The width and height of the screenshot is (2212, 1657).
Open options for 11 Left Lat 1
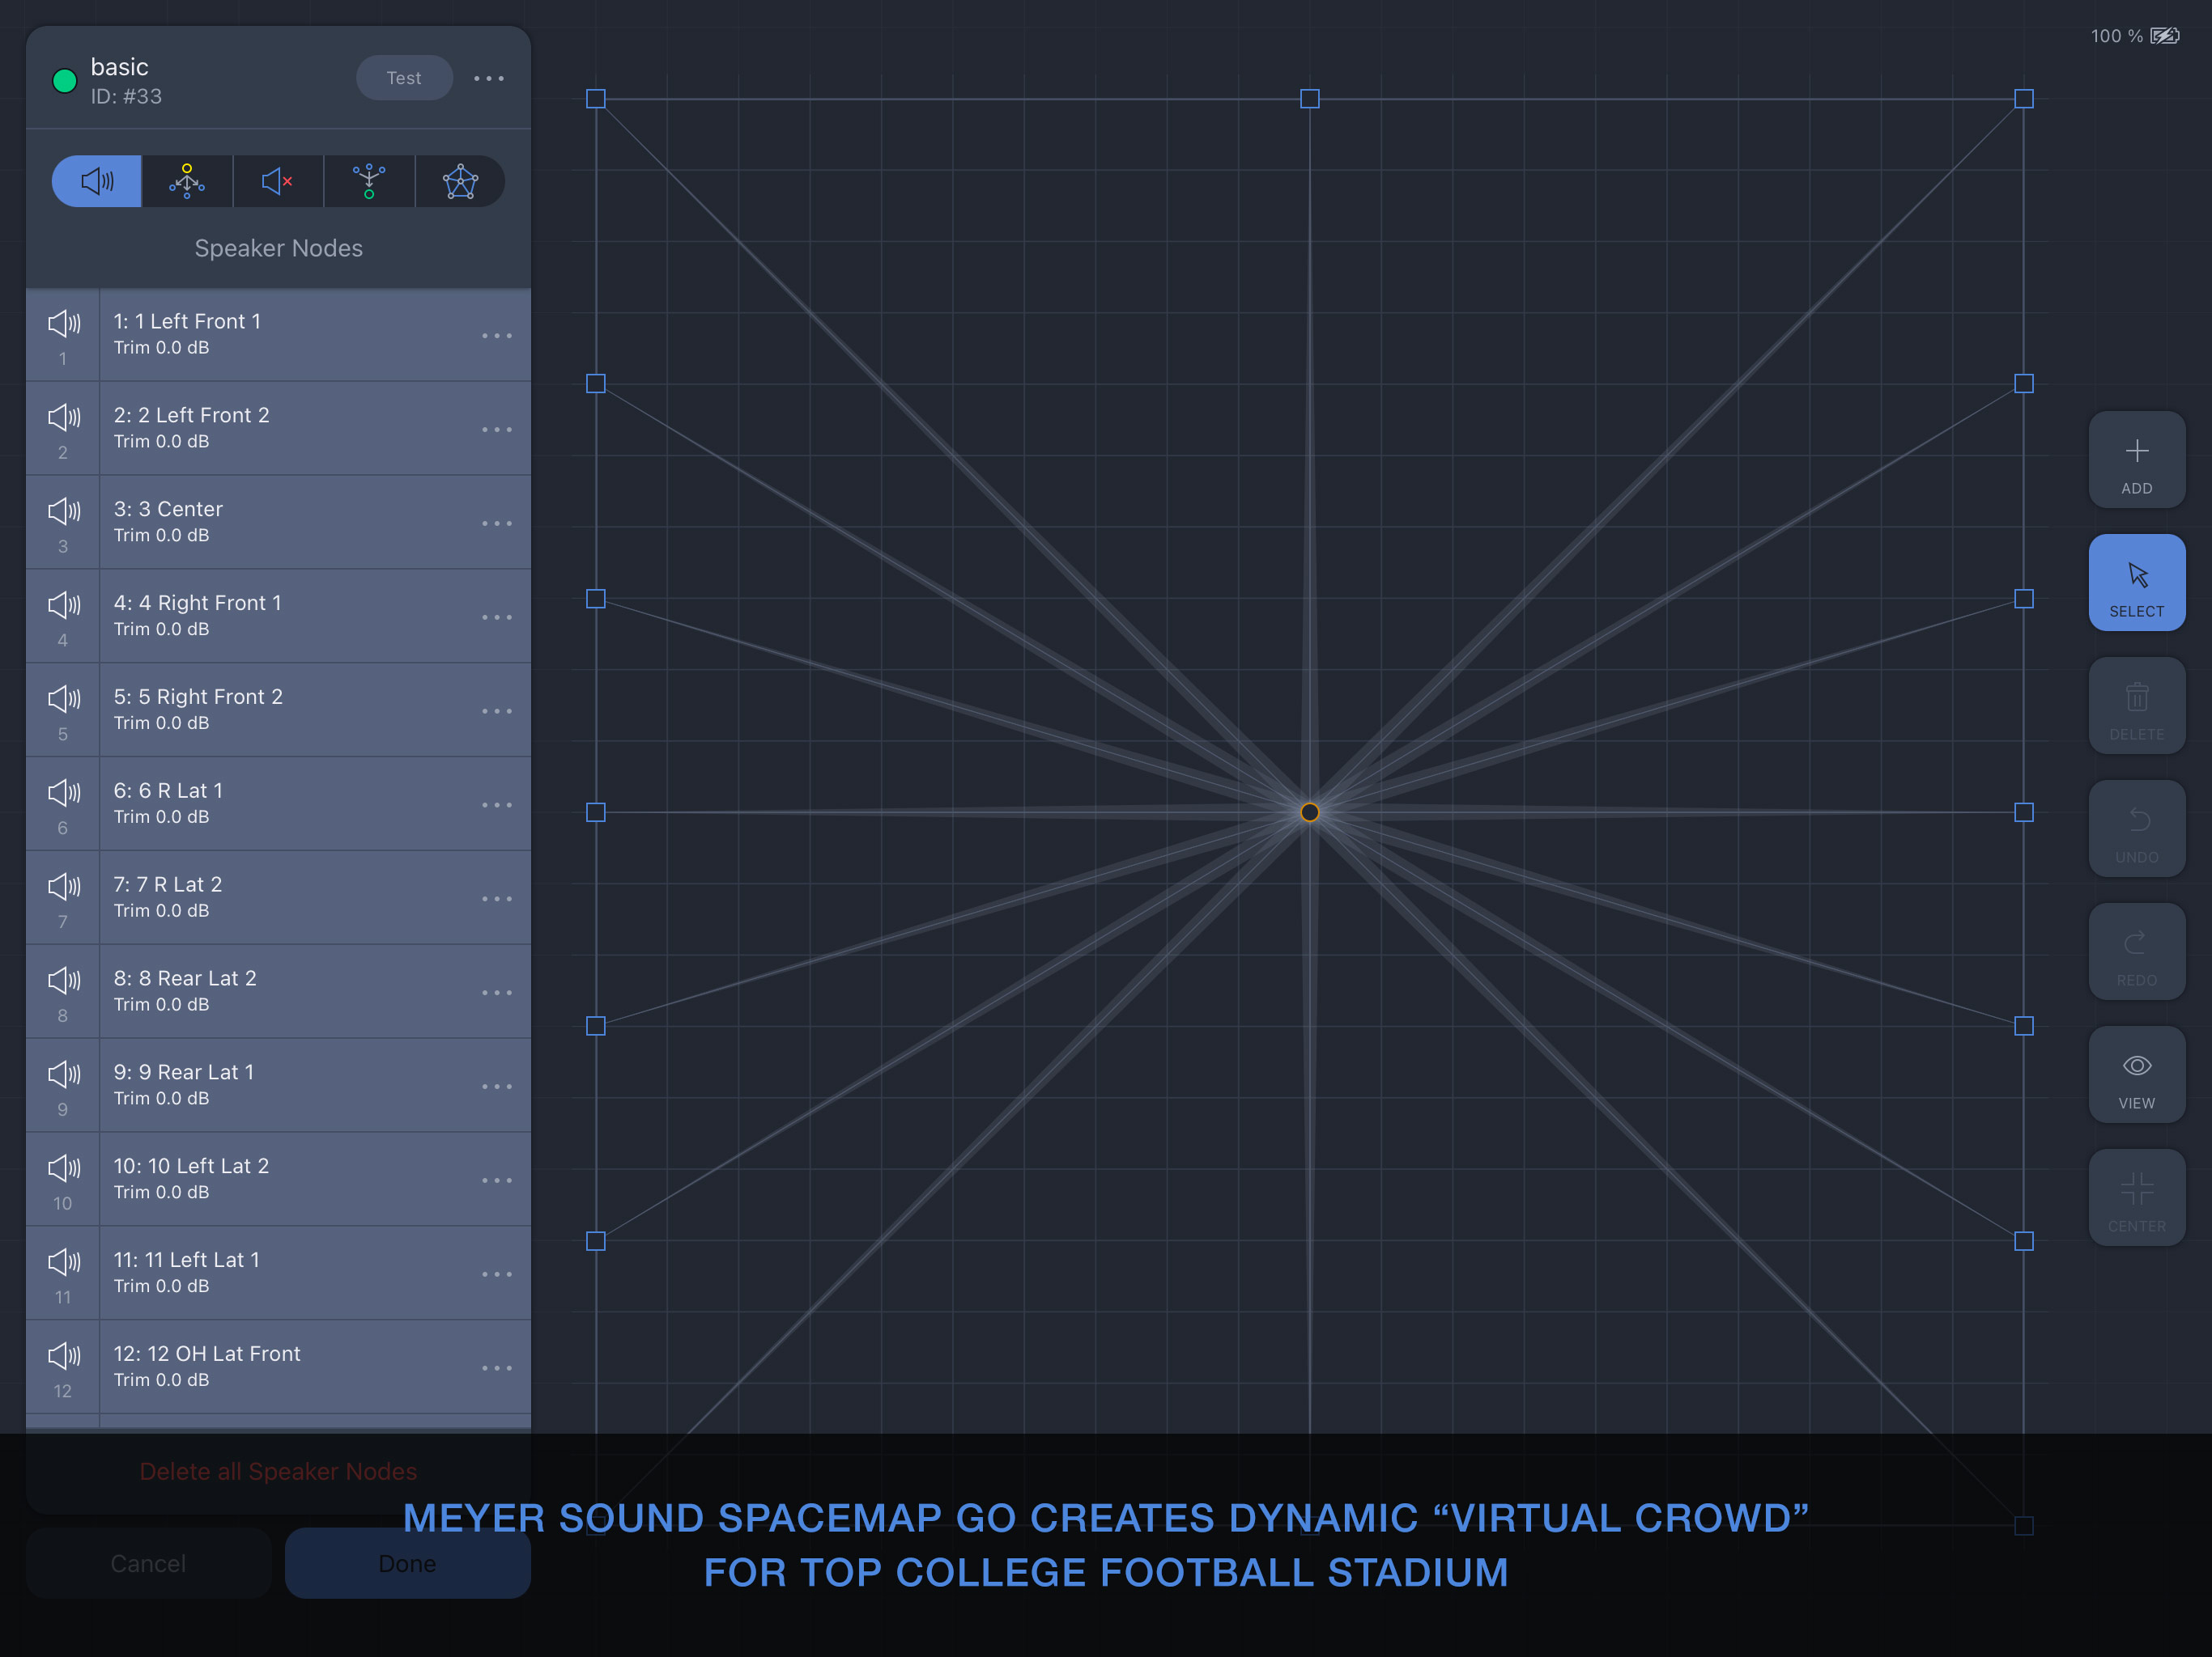tap(497, 1275)
